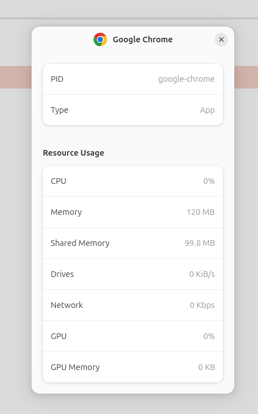
Task: Select the PID row label
Action: (x=57, y=79)
